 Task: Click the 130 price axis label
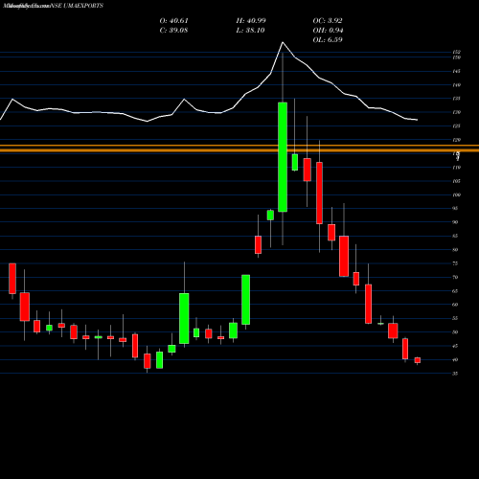(x=456, y=112)
